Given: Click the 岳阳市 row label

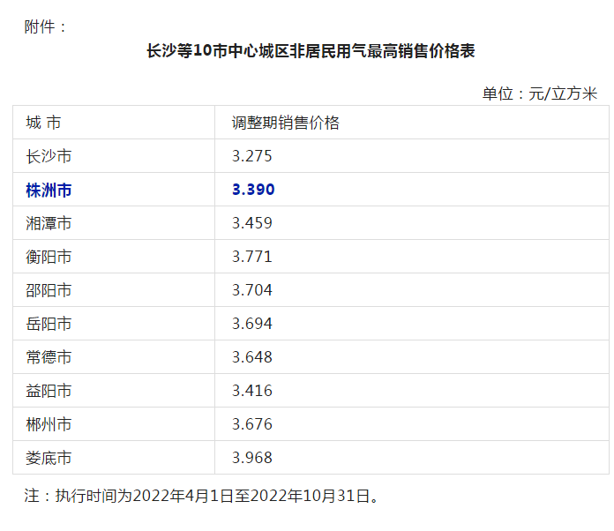Looking at the screenshot, I should (x=49, y=324).
